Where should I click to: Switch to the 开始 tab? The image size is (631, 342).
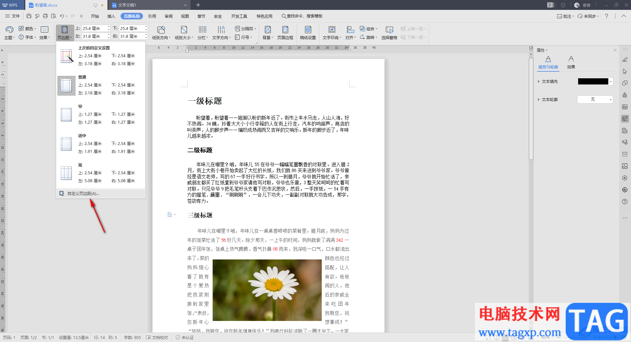(x=95, y=16)
